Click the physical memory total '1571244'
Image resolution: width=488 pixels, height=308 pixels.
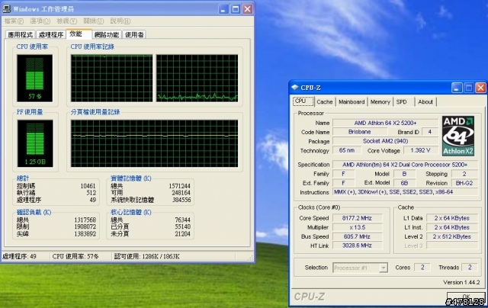pyautogui.click(x=180, y=186)
